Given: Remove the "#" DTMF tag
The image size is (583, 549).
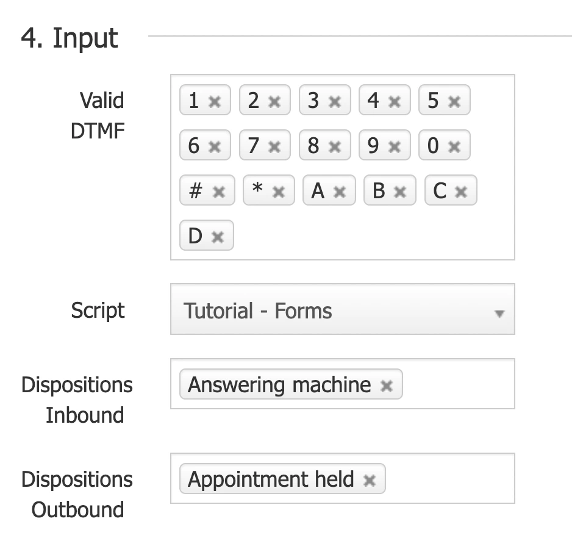Looking at the screenshot, I should click(220, 190).
